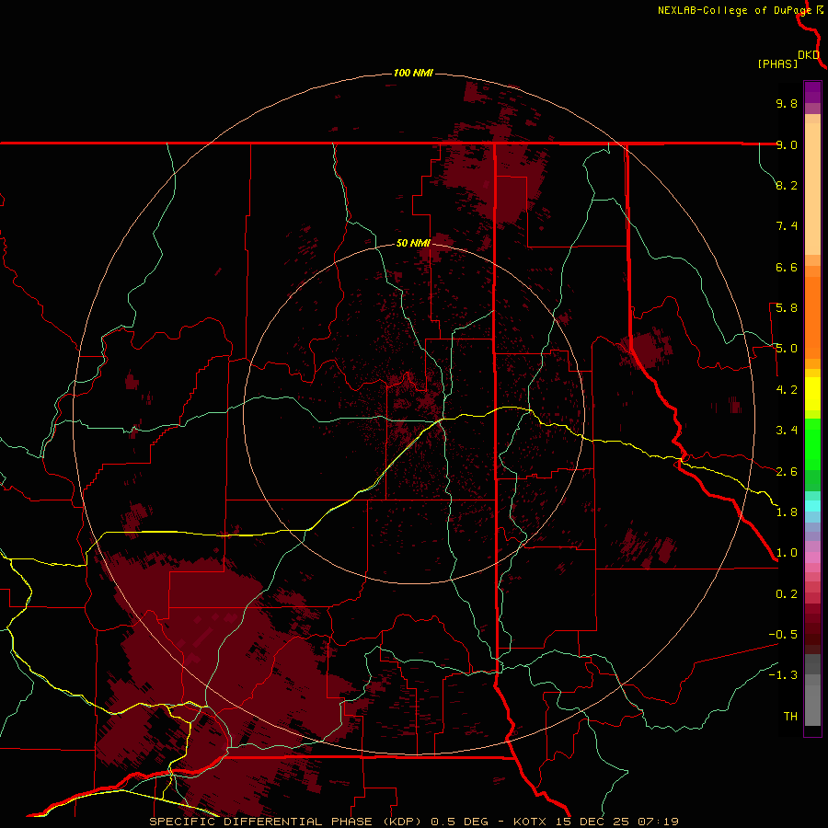Screen dimensions: 828x828
Task: Click the 0.2 value on the scale
Action: coord(787,594)
